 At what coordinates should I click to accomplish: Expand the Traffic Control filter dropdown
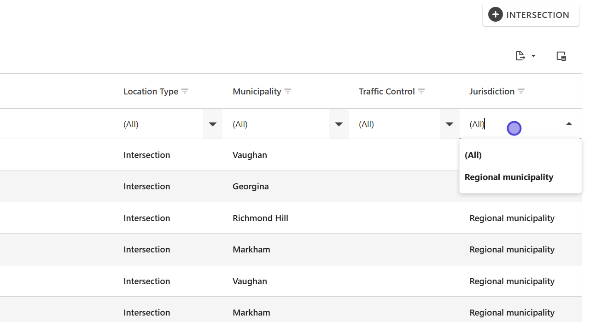pos(450,124)
